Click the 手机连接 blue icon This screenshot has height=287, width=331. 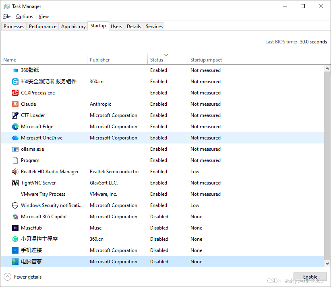15,250
